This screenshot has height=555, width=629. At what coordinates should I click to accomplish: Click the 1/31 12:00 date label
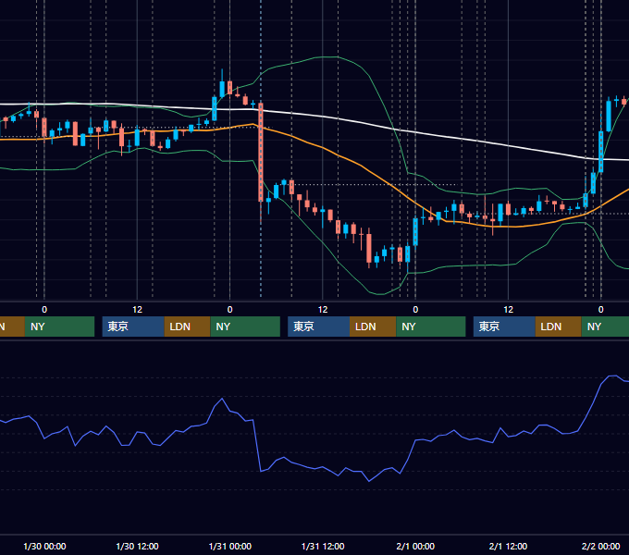pos(323,546)
